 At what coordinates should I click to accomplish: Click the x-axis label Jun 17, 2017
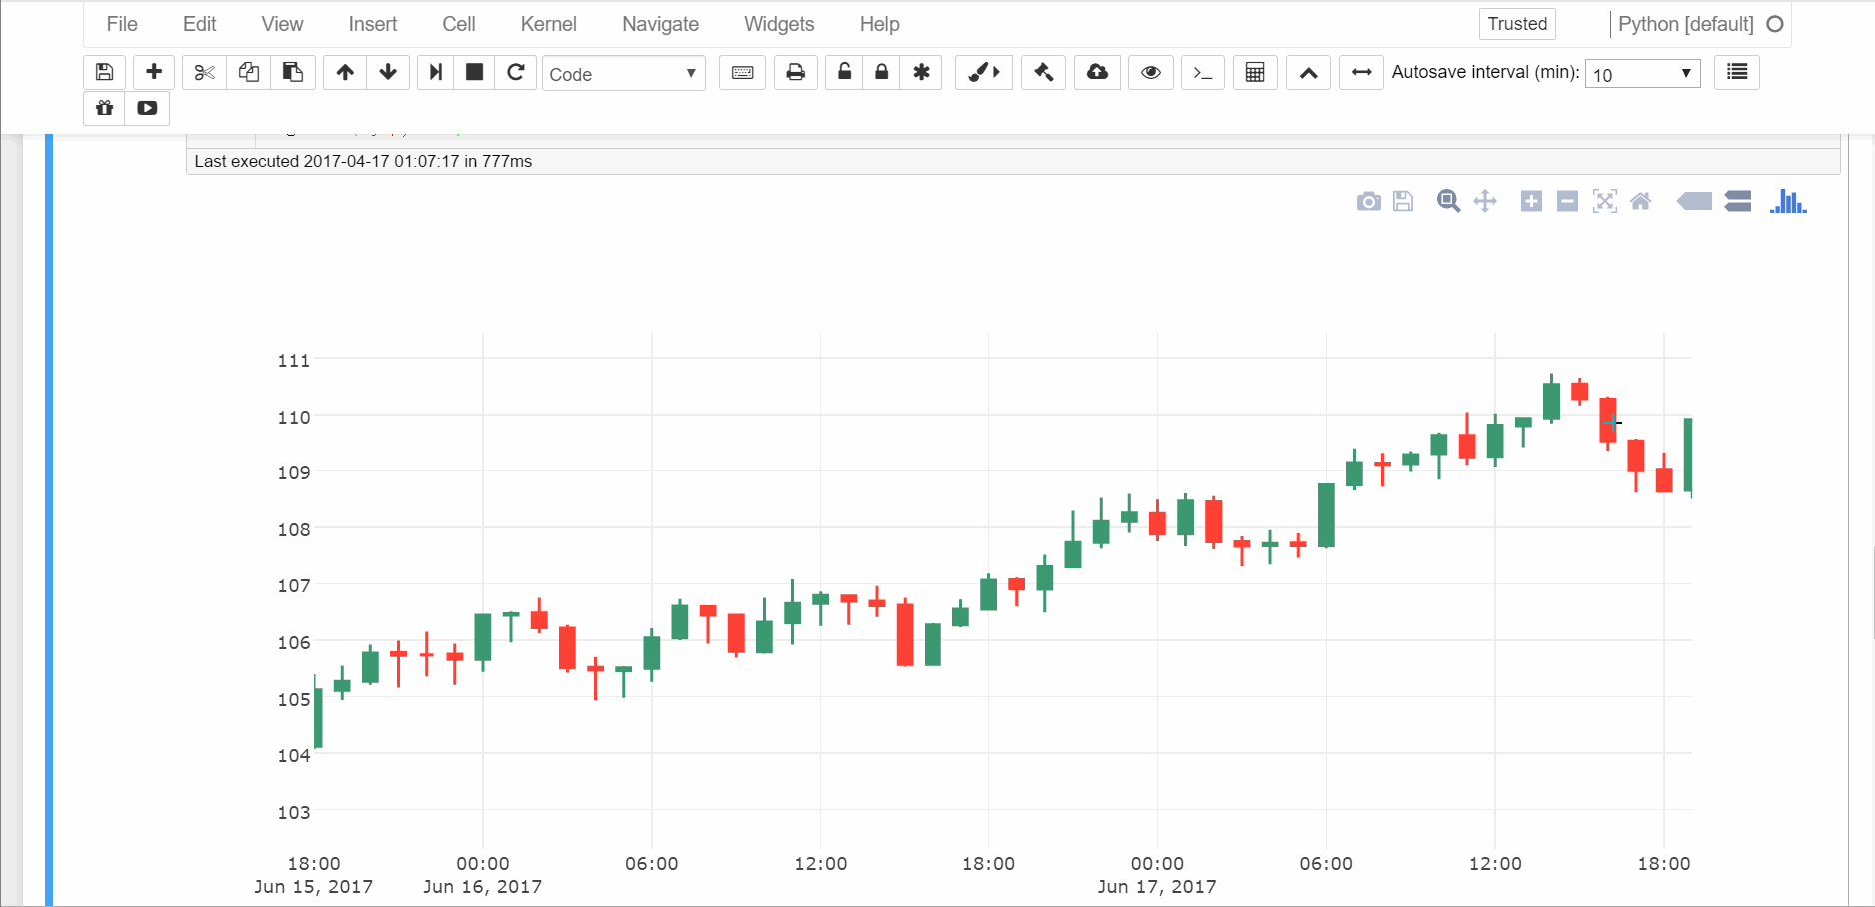pyautogui.click(x=1157, y=886)
